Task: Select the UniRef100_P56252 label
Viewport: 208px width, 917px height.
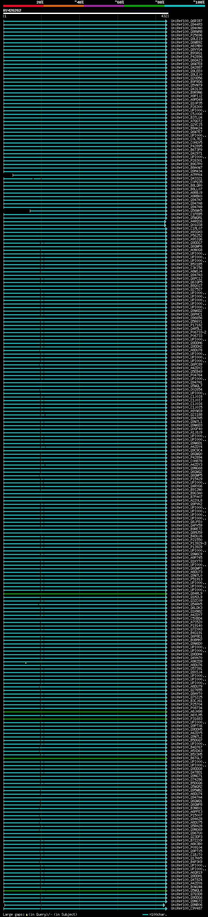Action: point(186,235)
